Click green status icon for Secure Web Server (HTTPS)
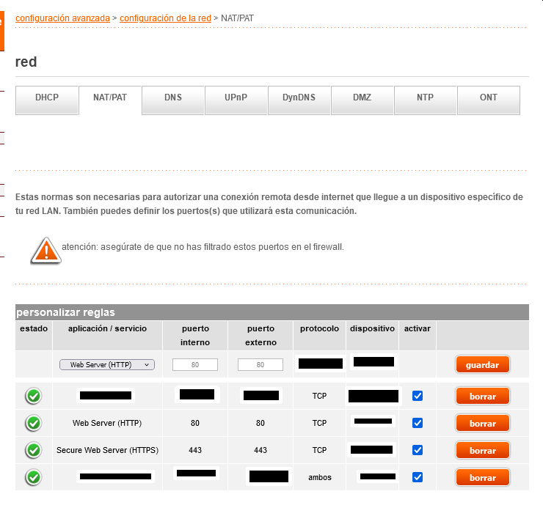The image size is (543, 505). click(33, 450)
